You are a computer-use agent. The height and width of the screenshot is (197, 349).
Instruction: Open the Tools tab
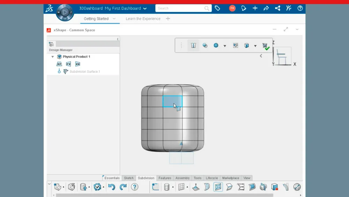coord(198,178)
